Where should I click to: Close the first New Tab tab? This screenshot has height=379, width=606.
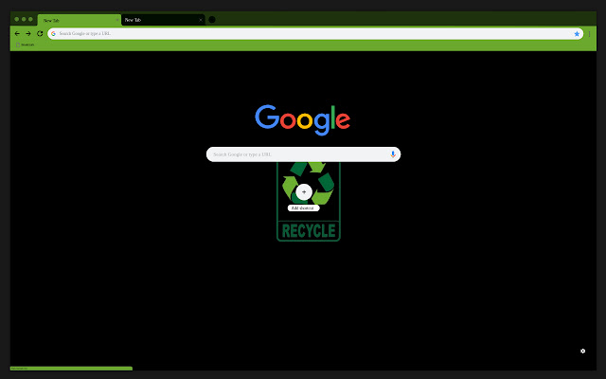click(117, 20)
